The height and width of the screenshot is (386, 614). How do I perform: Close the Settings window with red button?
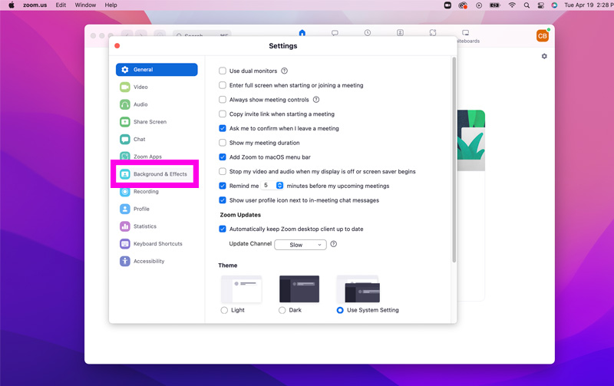[117, 46]
